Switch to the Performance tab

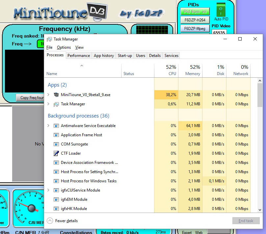(x=79, y=55)
